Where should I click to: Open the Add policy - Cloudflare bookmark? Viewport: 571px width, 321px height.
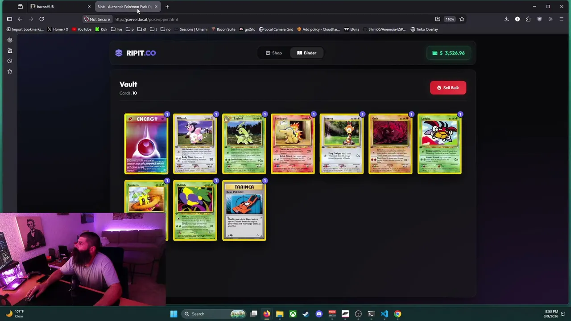(318, 29)
